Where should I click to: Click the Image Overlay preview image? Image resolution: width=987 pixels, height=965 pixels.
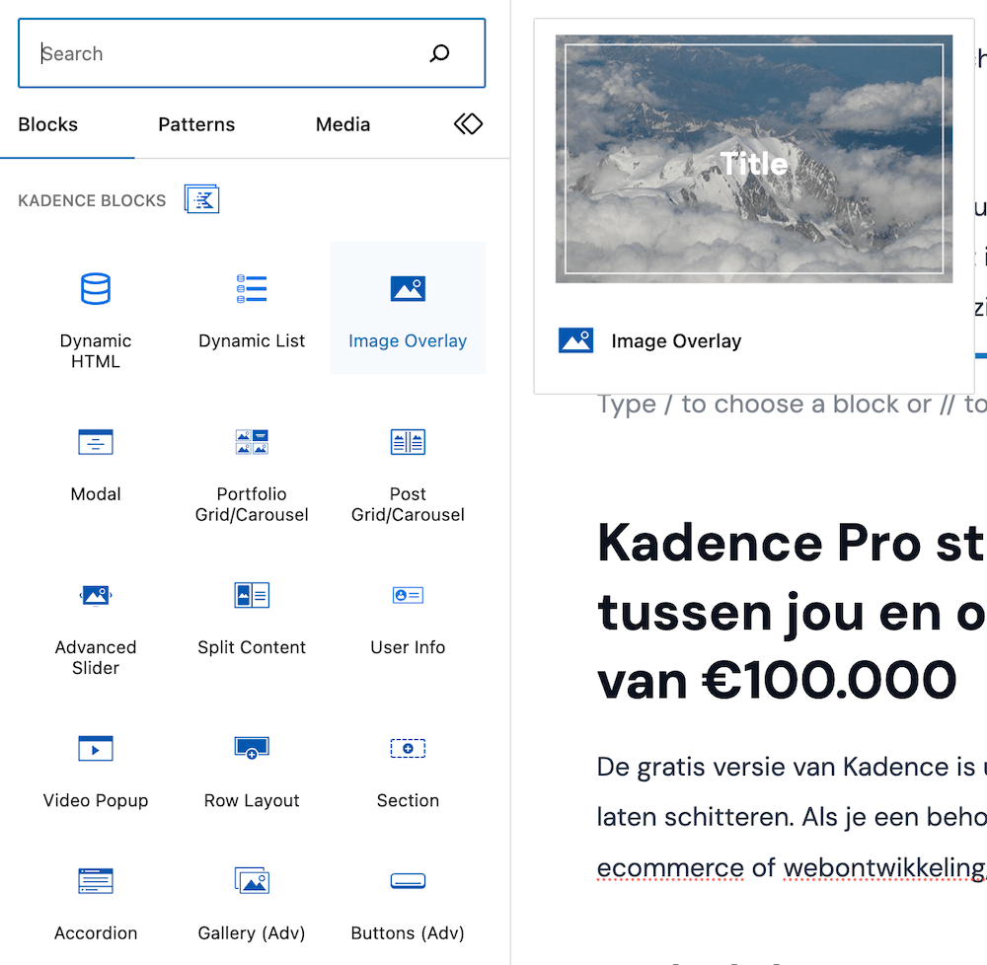click(753, 158)
